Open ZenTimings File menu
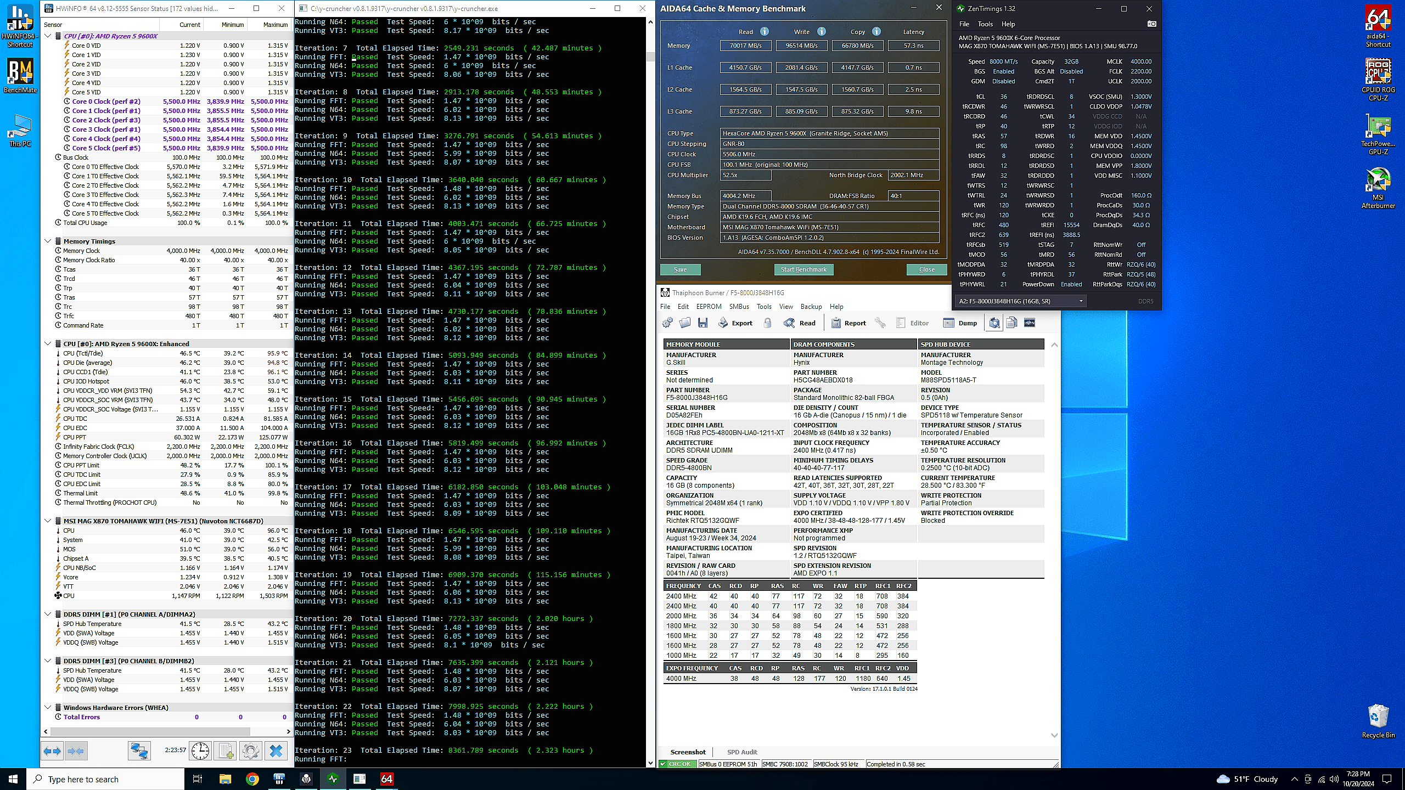The width and height of the screenshot is (1405, 790). pyautogui.click(x=964, y=24)
